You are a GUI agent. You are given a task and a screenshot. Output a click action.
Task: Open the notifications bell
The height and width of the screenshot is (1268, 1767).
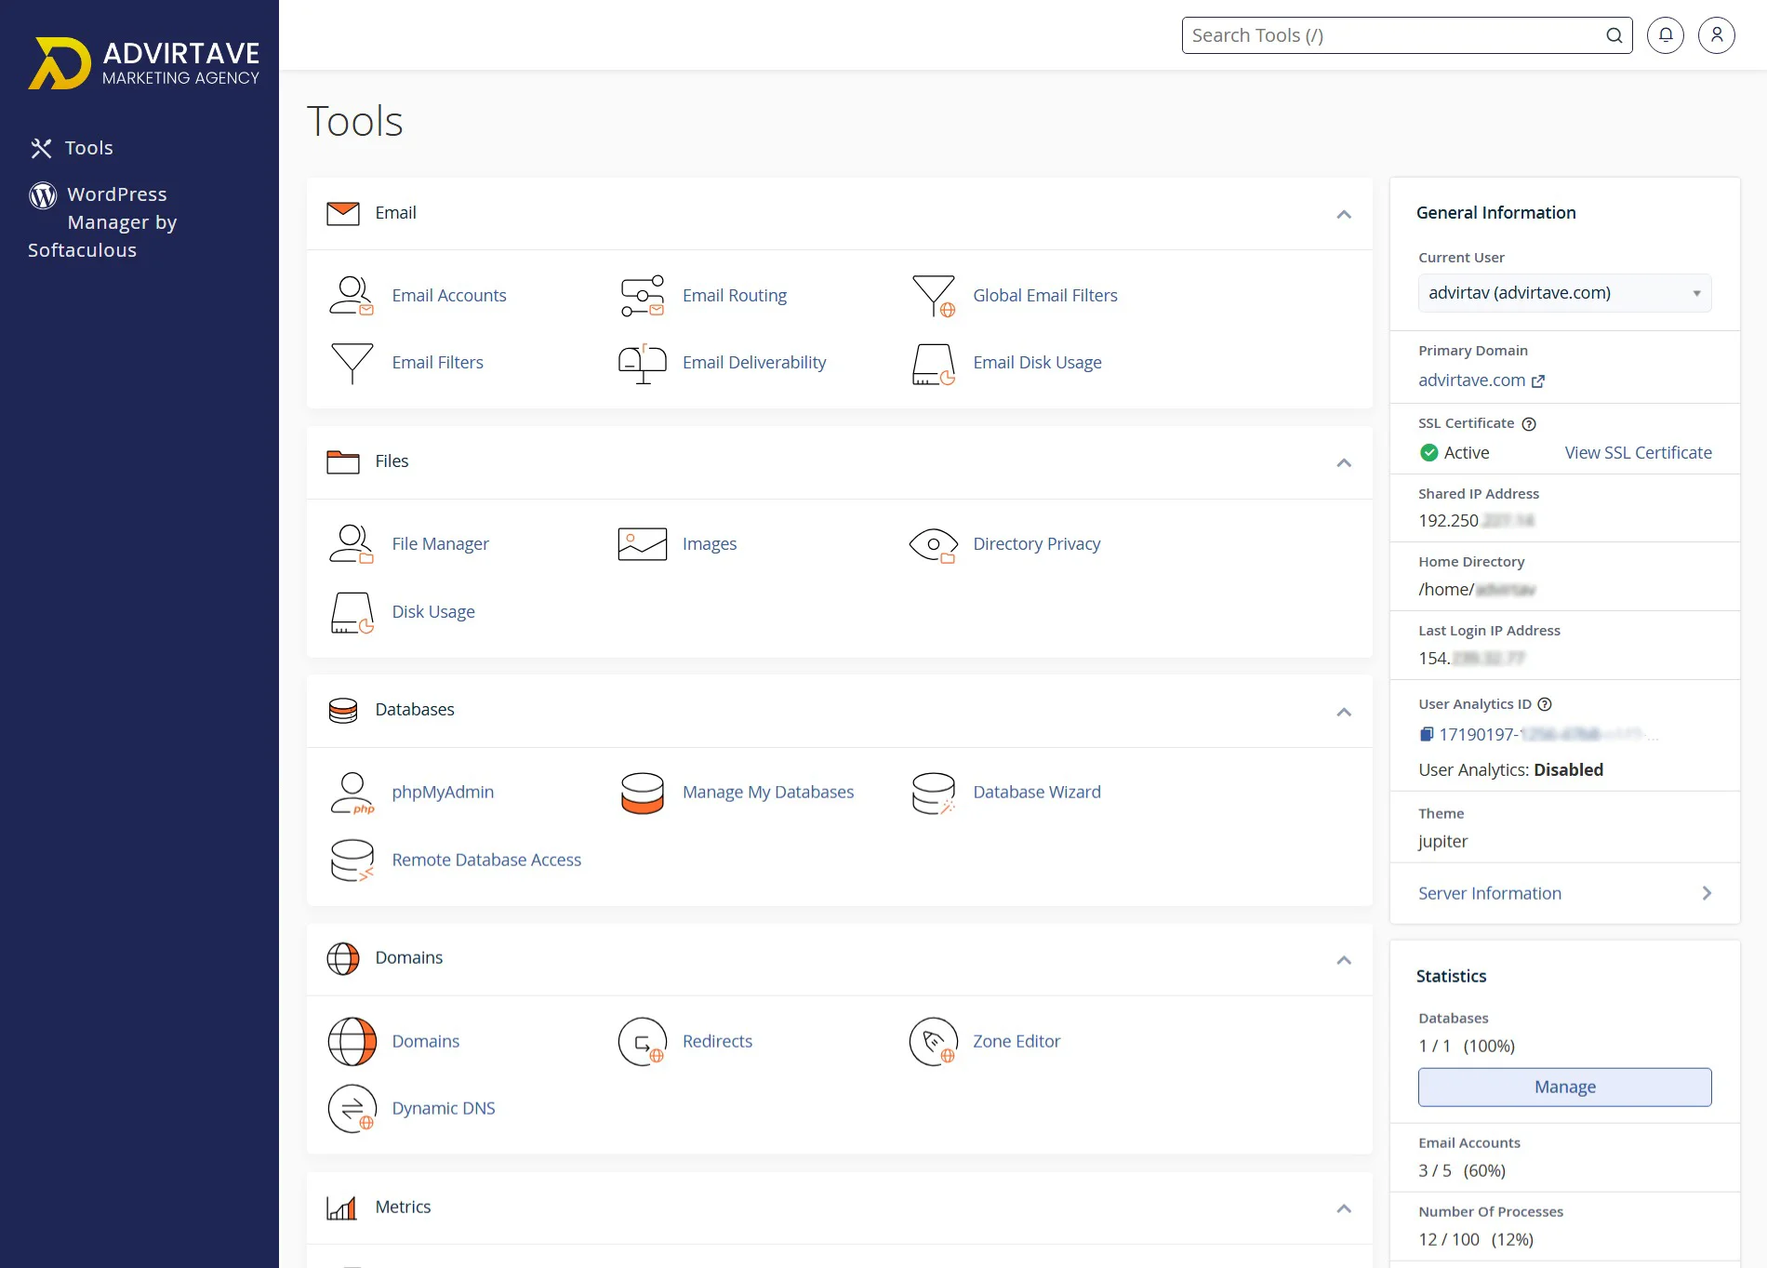point(1666,35)
